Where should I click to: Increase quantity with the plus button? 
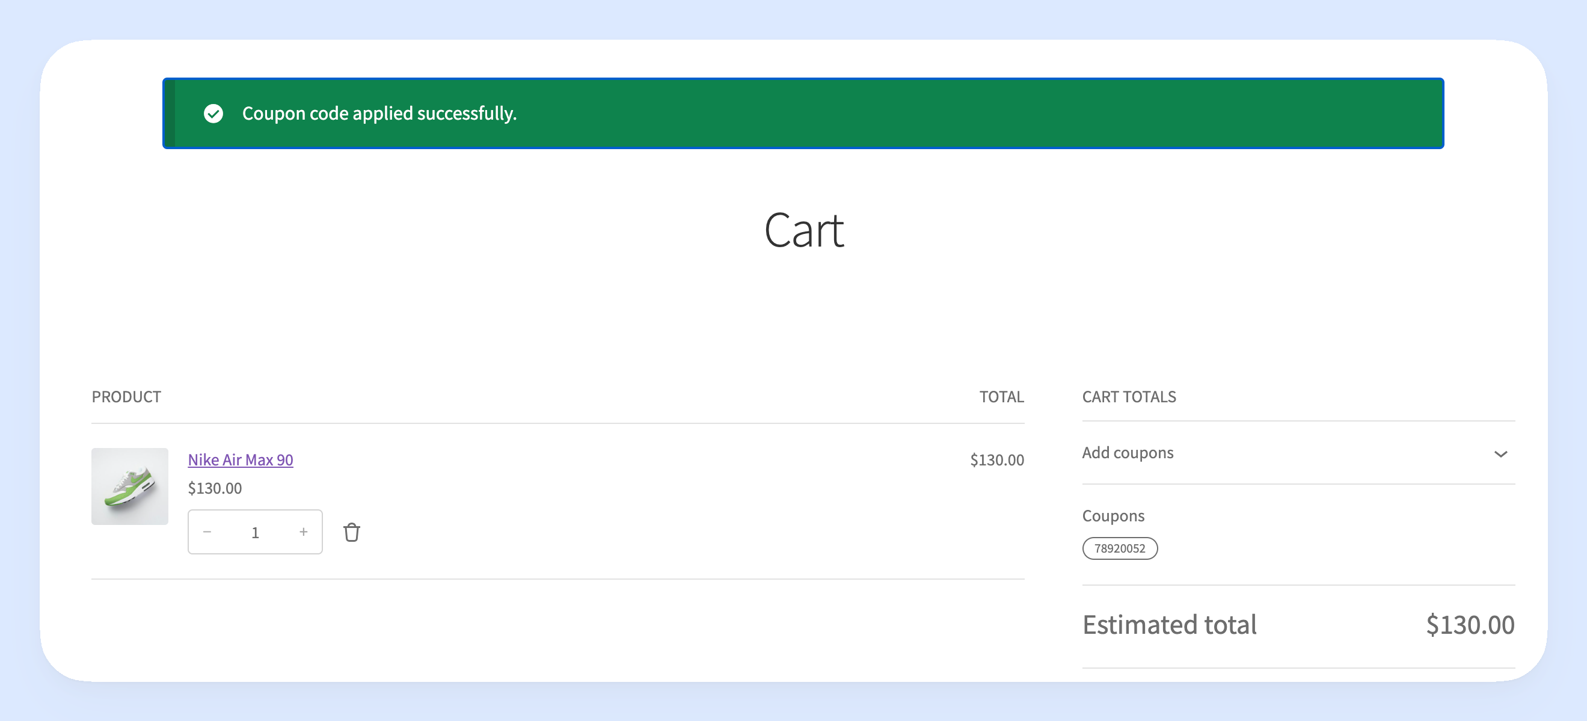[x=304, y=532]
